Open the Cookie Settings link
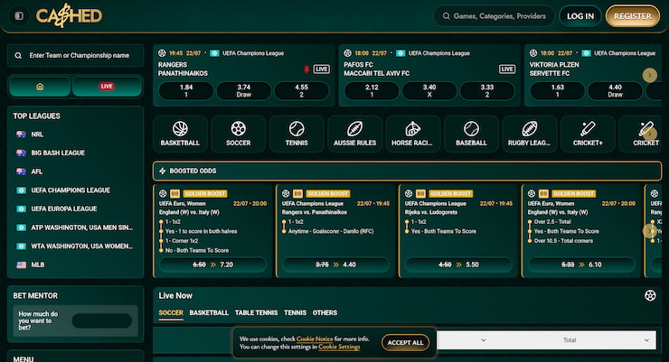Viewport: 669px width, 362px height. point(339,347)
